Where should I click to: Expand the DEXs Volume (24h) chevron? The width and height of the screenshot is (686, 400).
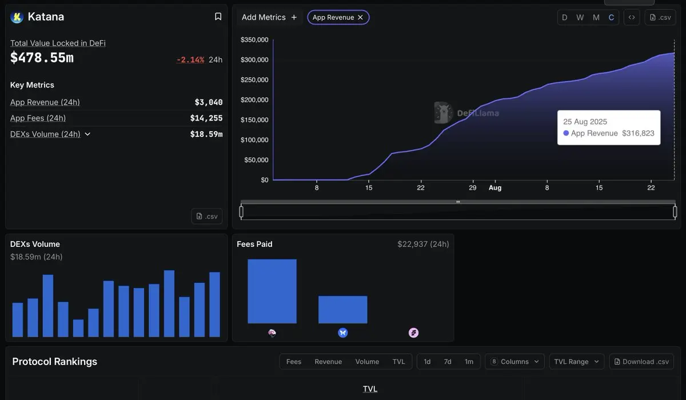87,134
